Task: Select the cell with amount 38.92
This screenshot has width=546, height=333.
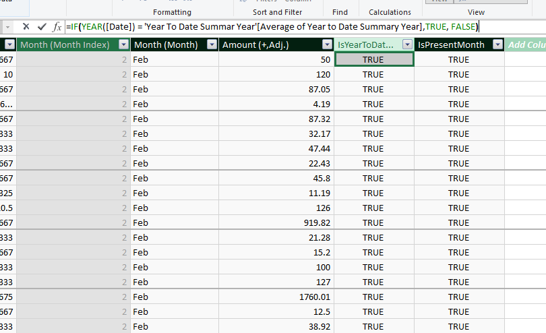Action: pyautogui.click(x=276, y=327)
